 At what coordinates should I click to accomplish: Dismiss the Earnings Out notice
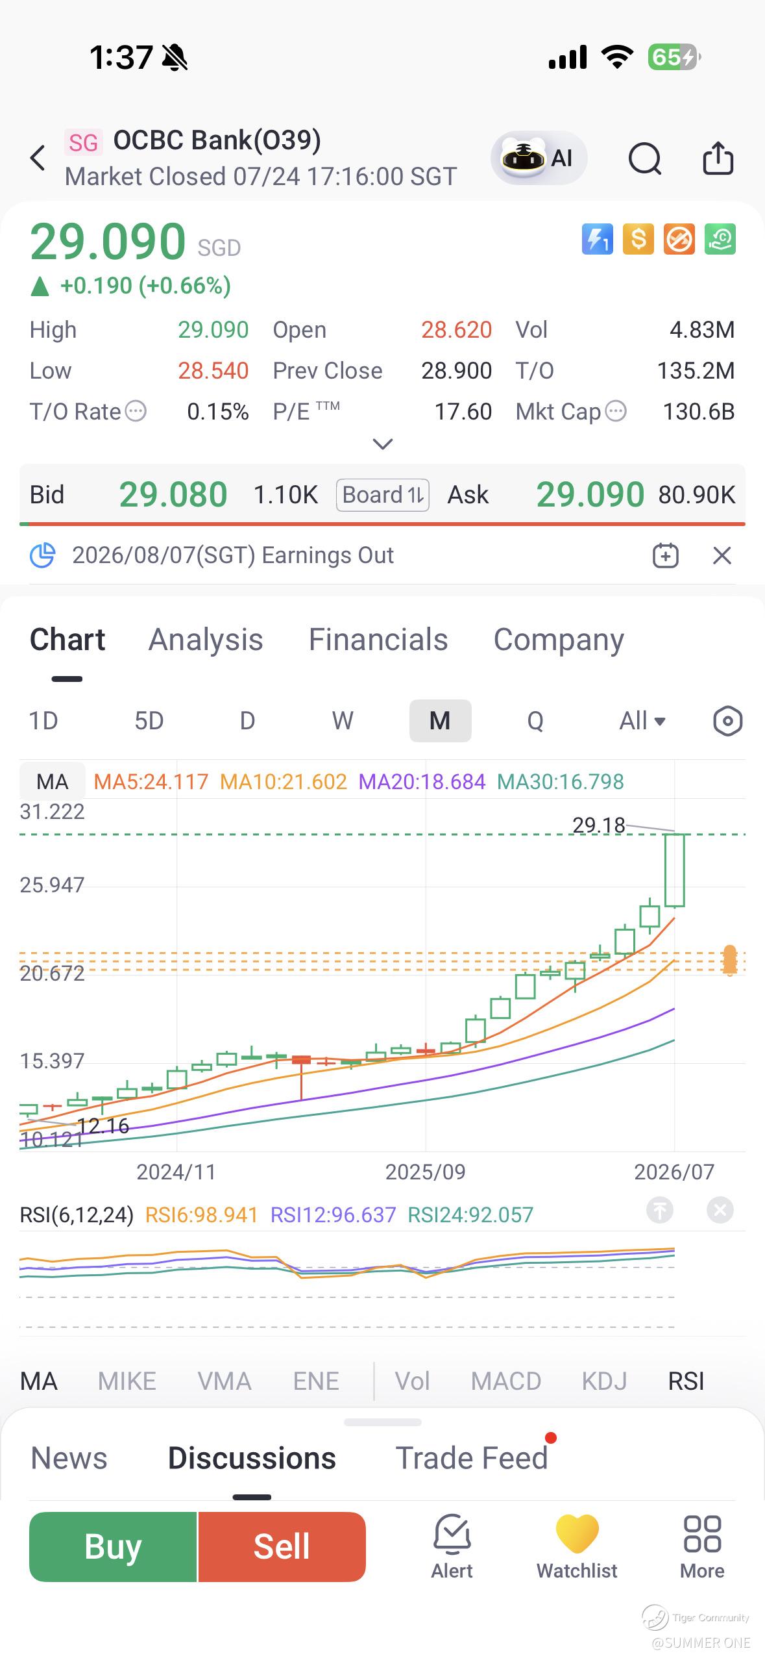point(722,556)
